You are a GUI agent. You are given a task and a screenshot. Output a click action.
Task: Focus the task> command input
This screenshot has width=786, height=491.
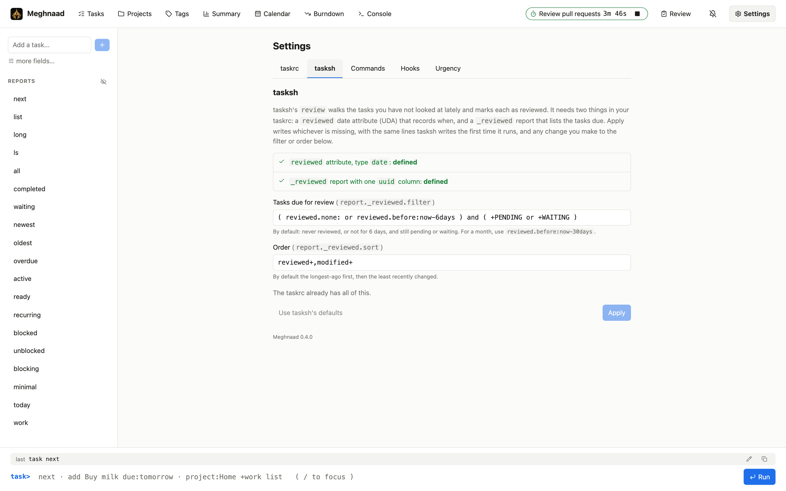point(386,477)
